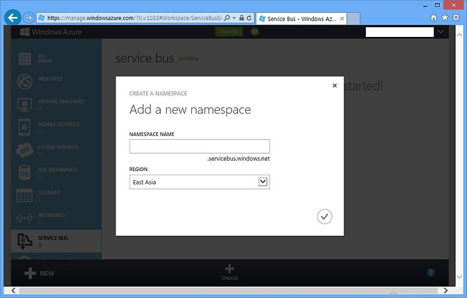
Task: Click the browser Forward arrow button
Action: [29, 18]
